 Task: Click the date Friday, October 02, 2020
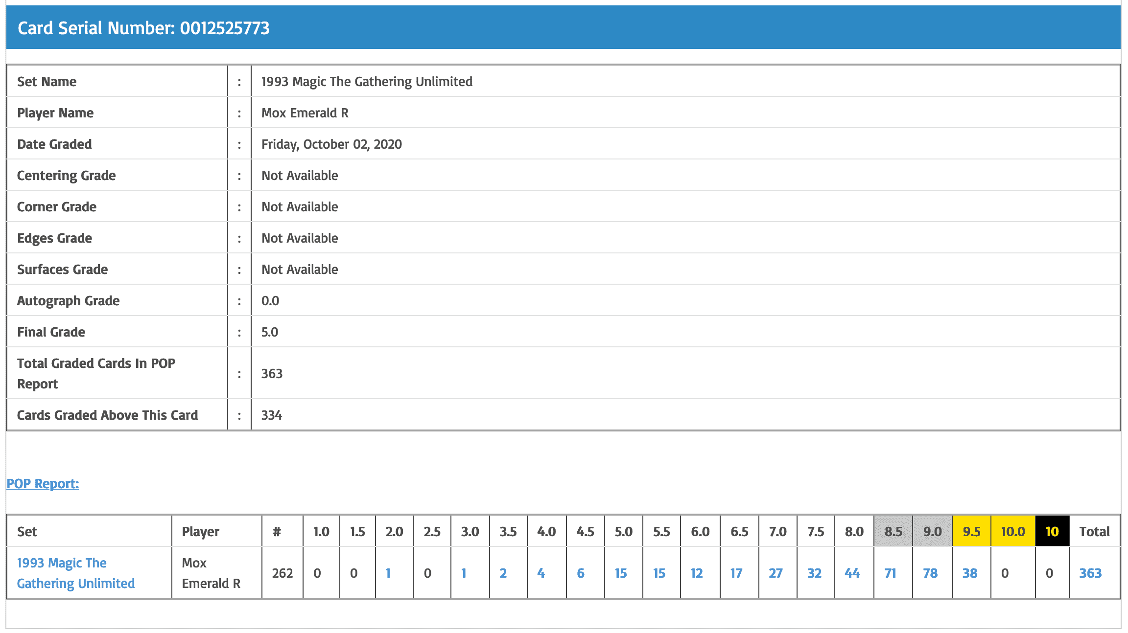tap(331, 144)
